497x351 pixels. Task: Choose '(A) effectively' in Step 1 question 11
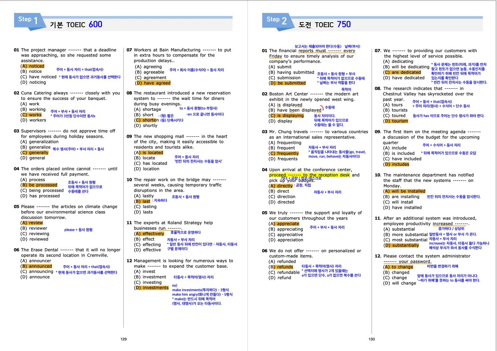(x=149, y=234)
